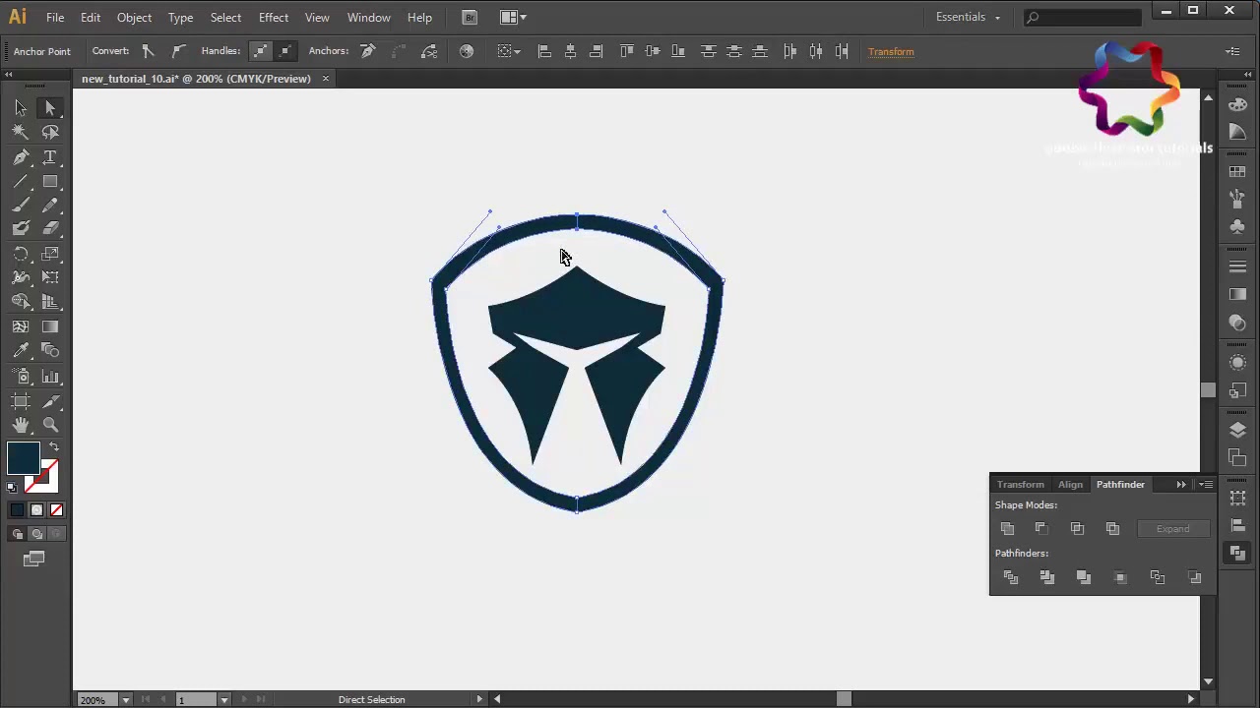
Task: Select the Eyedropper tool
Action: click(x=21, y=351)
